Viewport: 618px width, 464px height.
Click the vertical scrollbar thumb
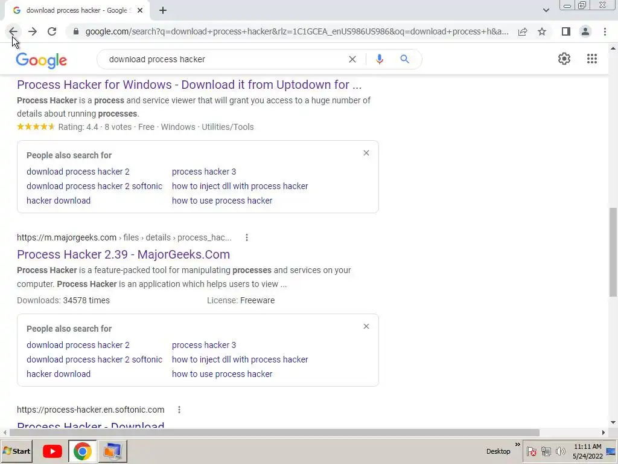pyautogui.click(x=613, y=252)
